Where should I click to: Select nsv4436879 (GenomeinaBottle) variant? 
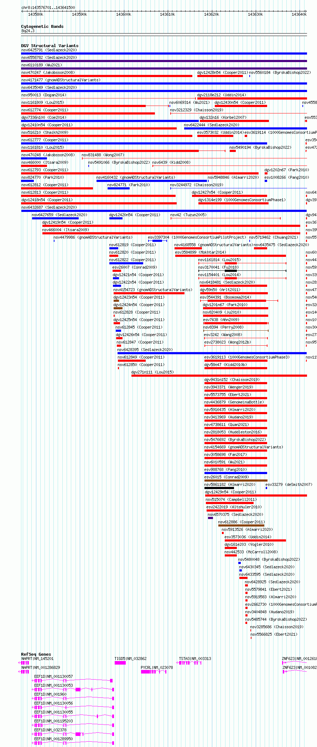tap(234, 402)
